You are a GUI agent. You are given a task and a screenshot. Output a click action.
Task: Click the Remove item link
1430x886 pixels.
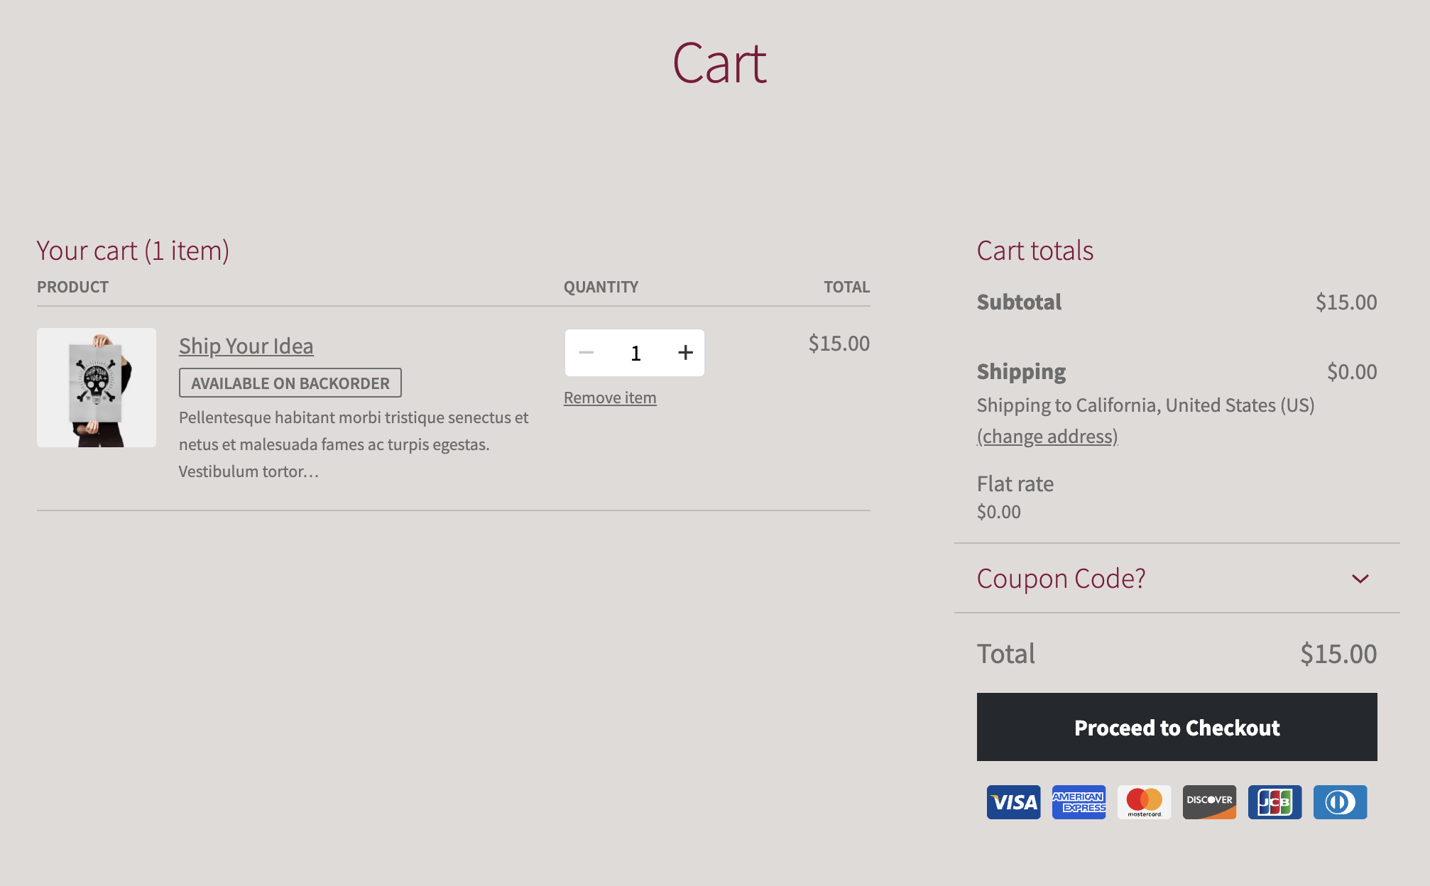pos(610,397)
